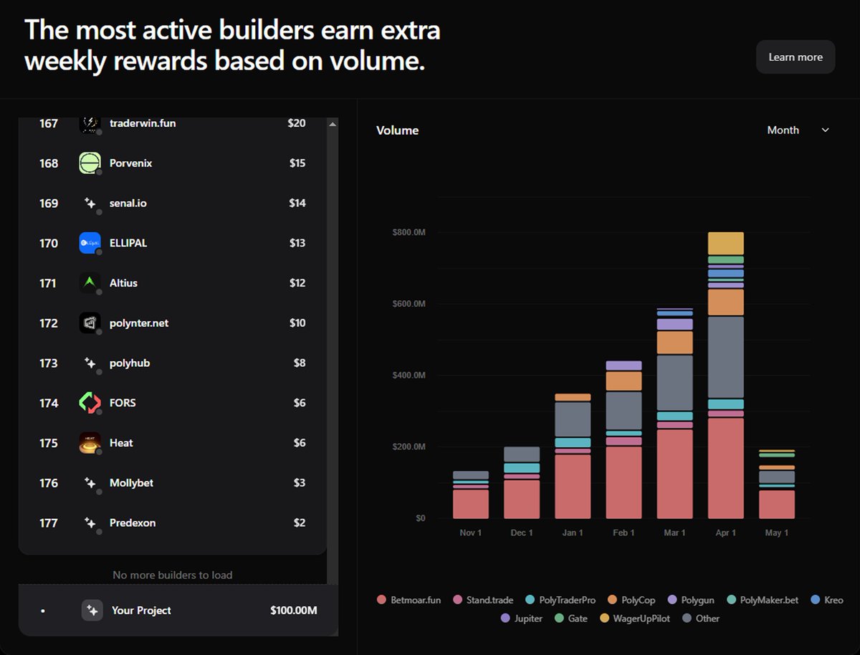Click the senal.io sparkle icon
Screen dimensions: 860x655
click(90, 204)
